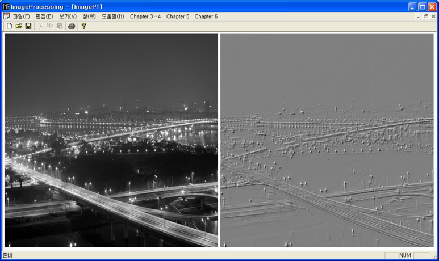Click the original night cityscape image

(x=111, y=141)
